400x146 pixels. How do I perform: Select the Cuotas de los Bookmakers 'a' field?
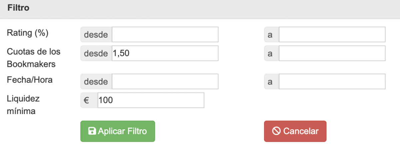click(x=332, y=53)
